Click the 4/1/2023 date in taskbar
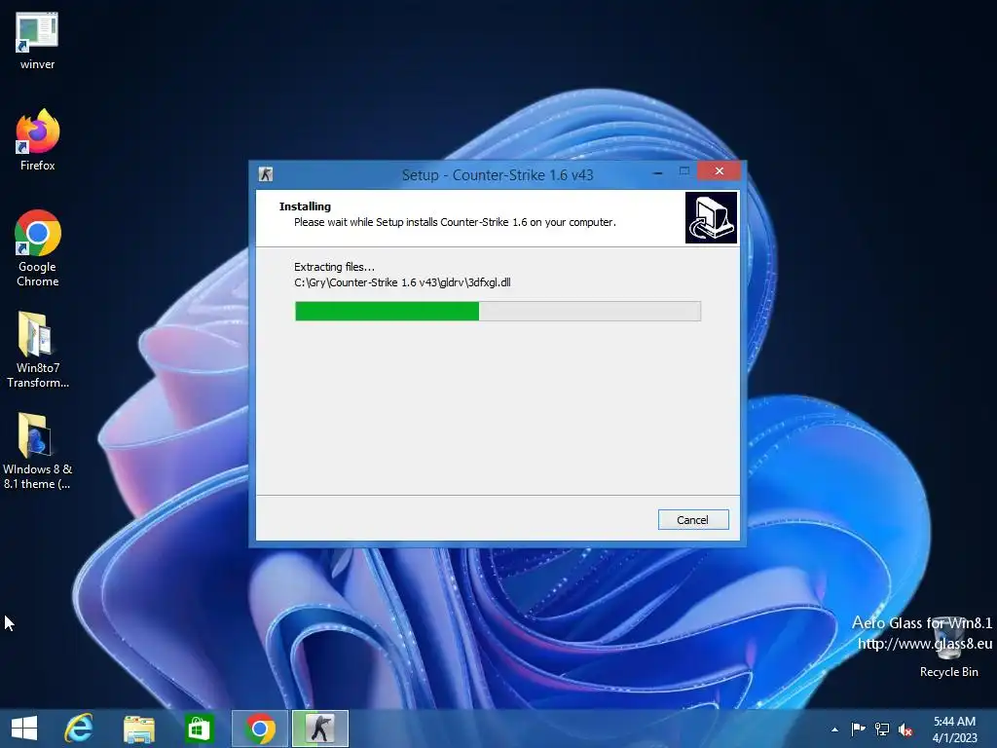 click(954, 738)
